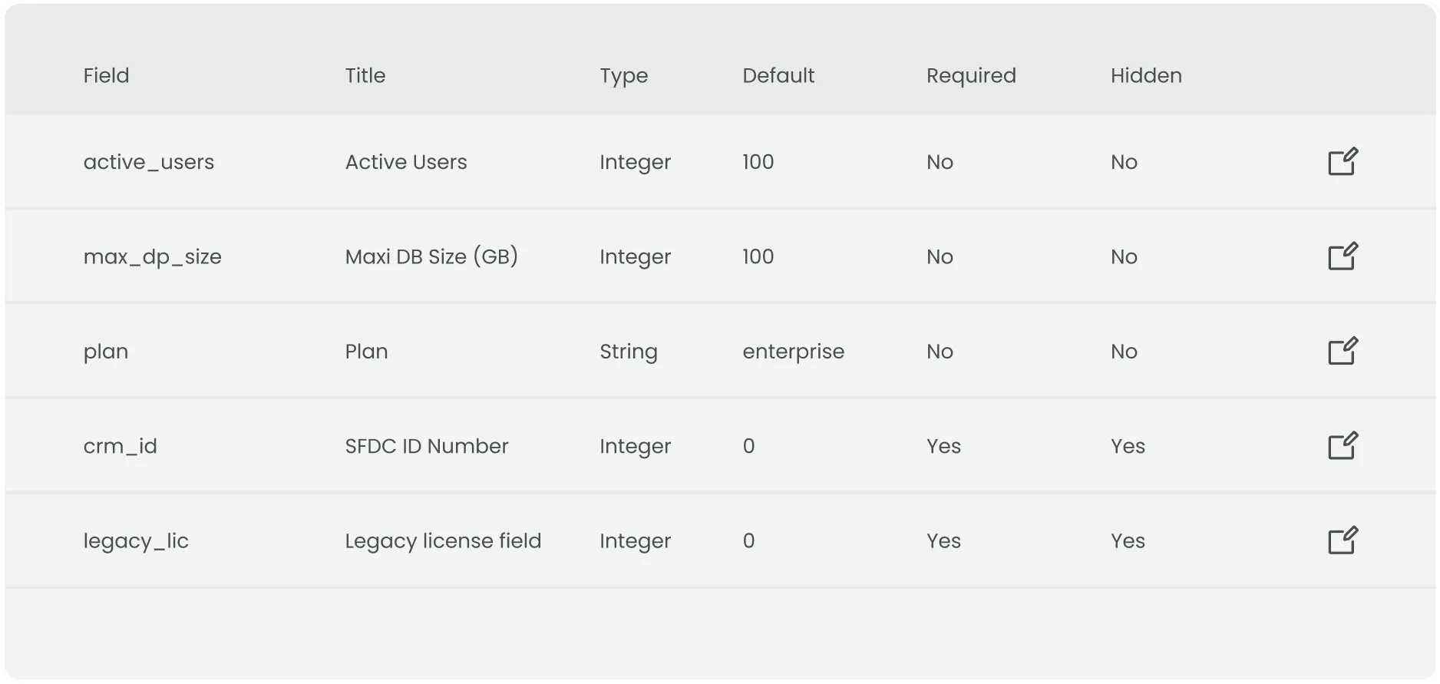
Task: Select the active_users field name
Action: [x=148, y=162]
